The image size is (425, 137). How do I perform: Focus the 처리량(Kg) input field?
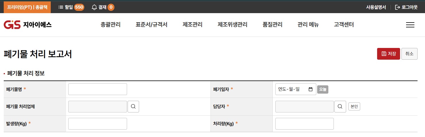304,124
